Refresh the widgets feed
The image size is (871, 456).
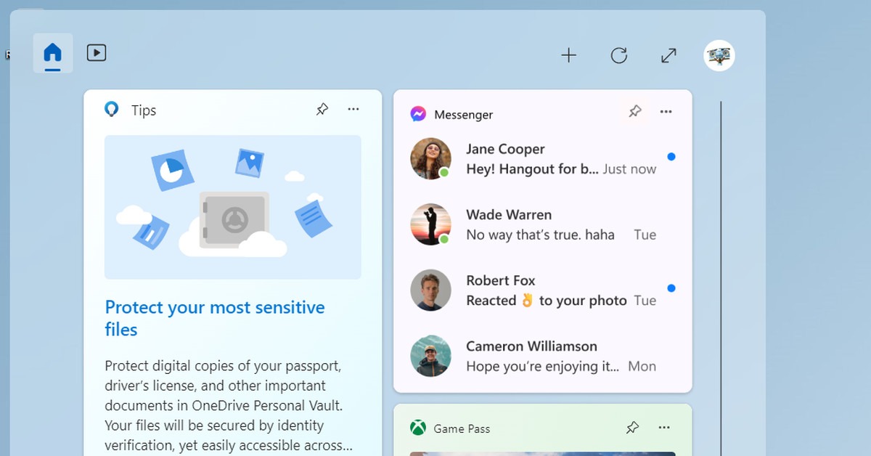point(619,55)
